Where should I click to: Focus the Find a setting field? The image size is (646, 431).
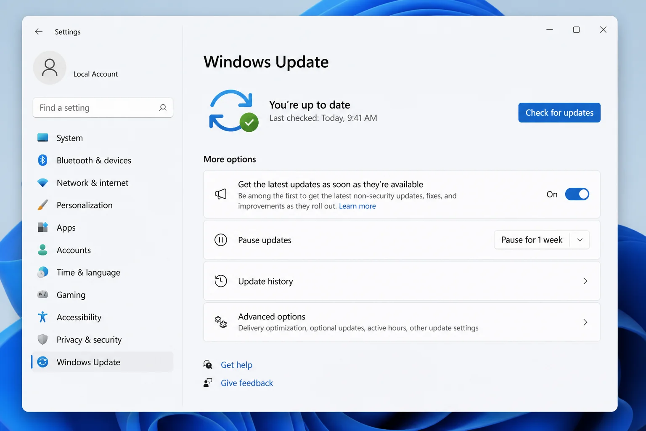[x=103, y=108]
